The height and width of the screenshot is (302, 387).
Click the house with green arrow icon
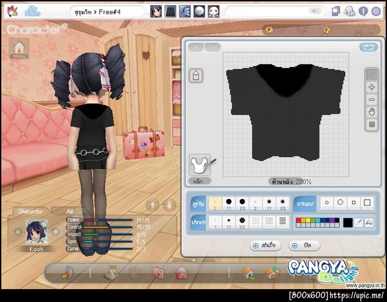click(249, 273)
